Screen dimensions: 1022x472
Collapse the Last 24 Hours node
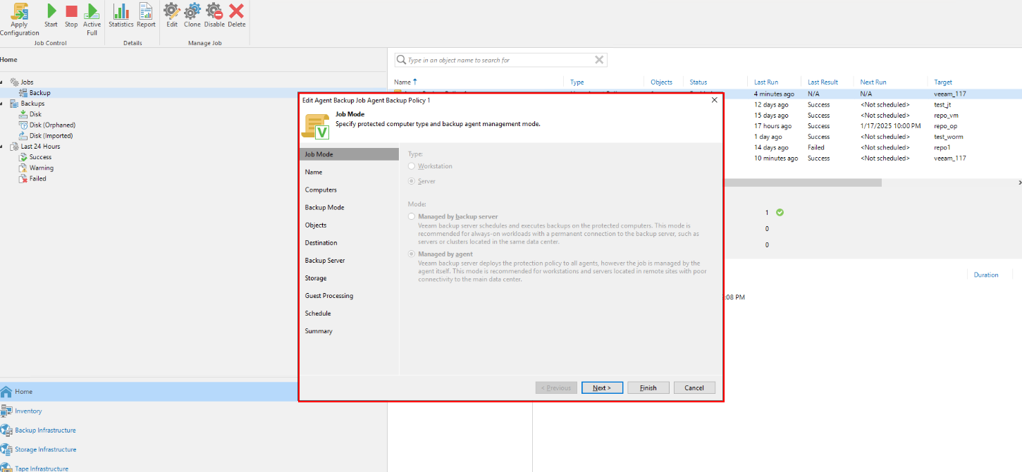tap(2, 147)
